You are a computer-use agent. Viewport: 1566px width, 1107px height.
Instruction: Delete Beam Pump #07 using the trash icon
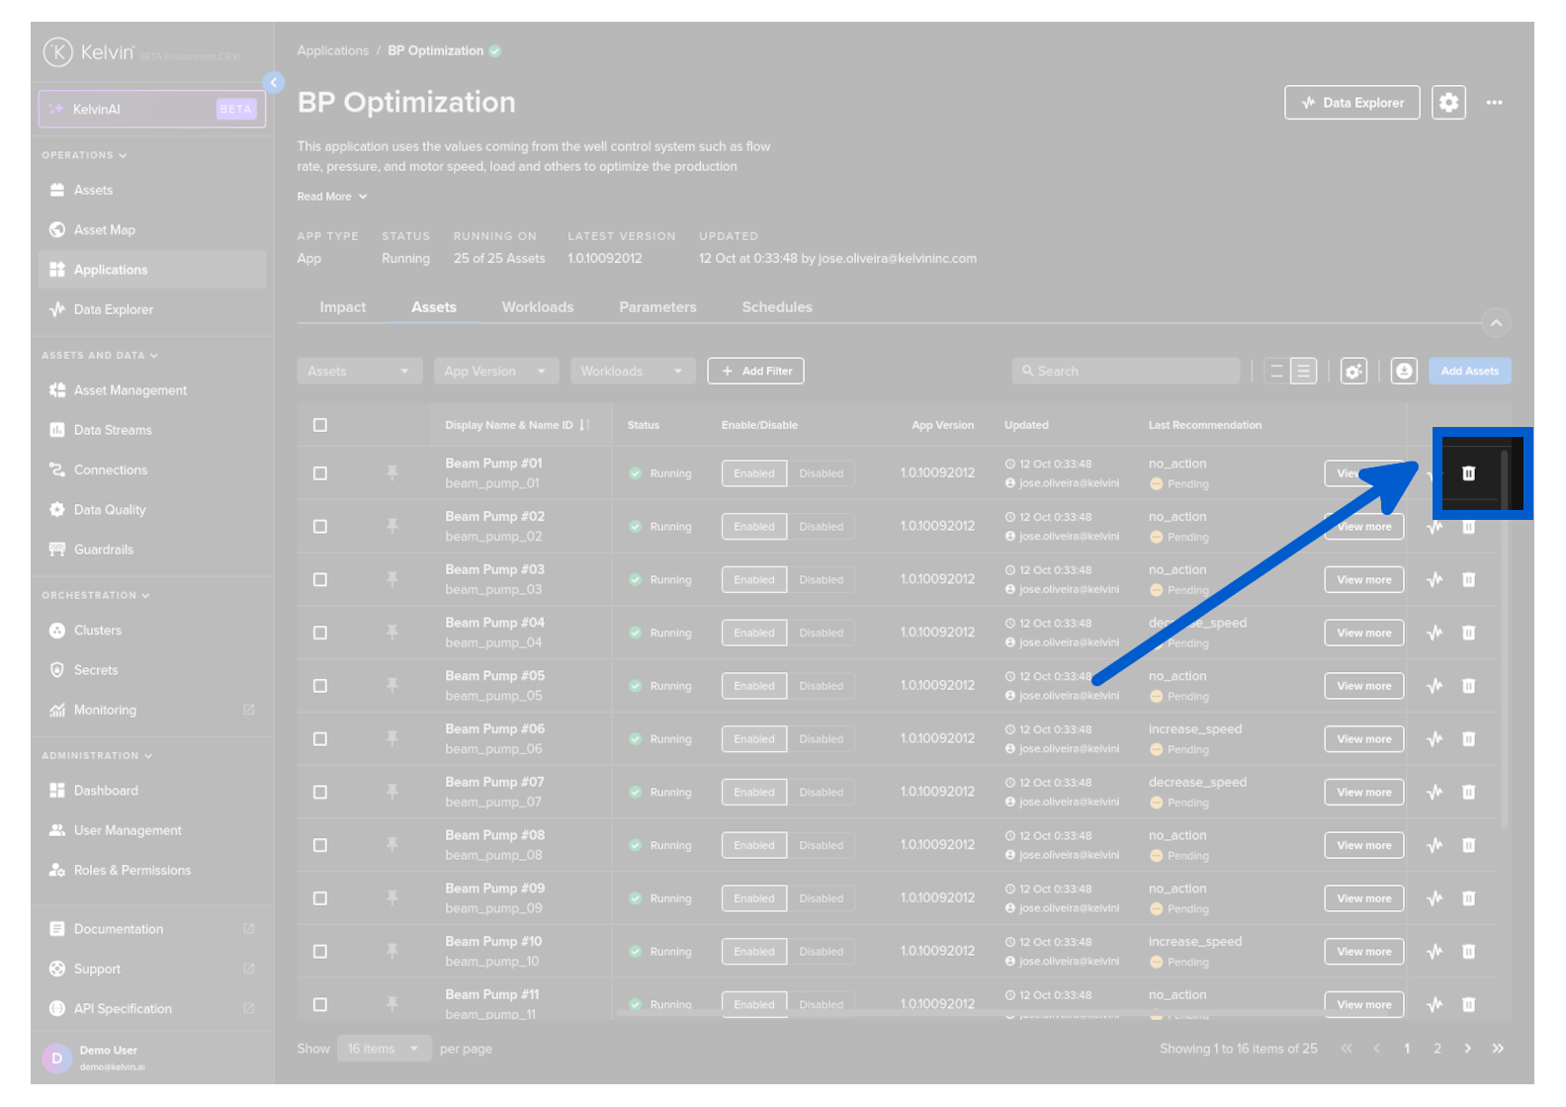(1468, 793)
